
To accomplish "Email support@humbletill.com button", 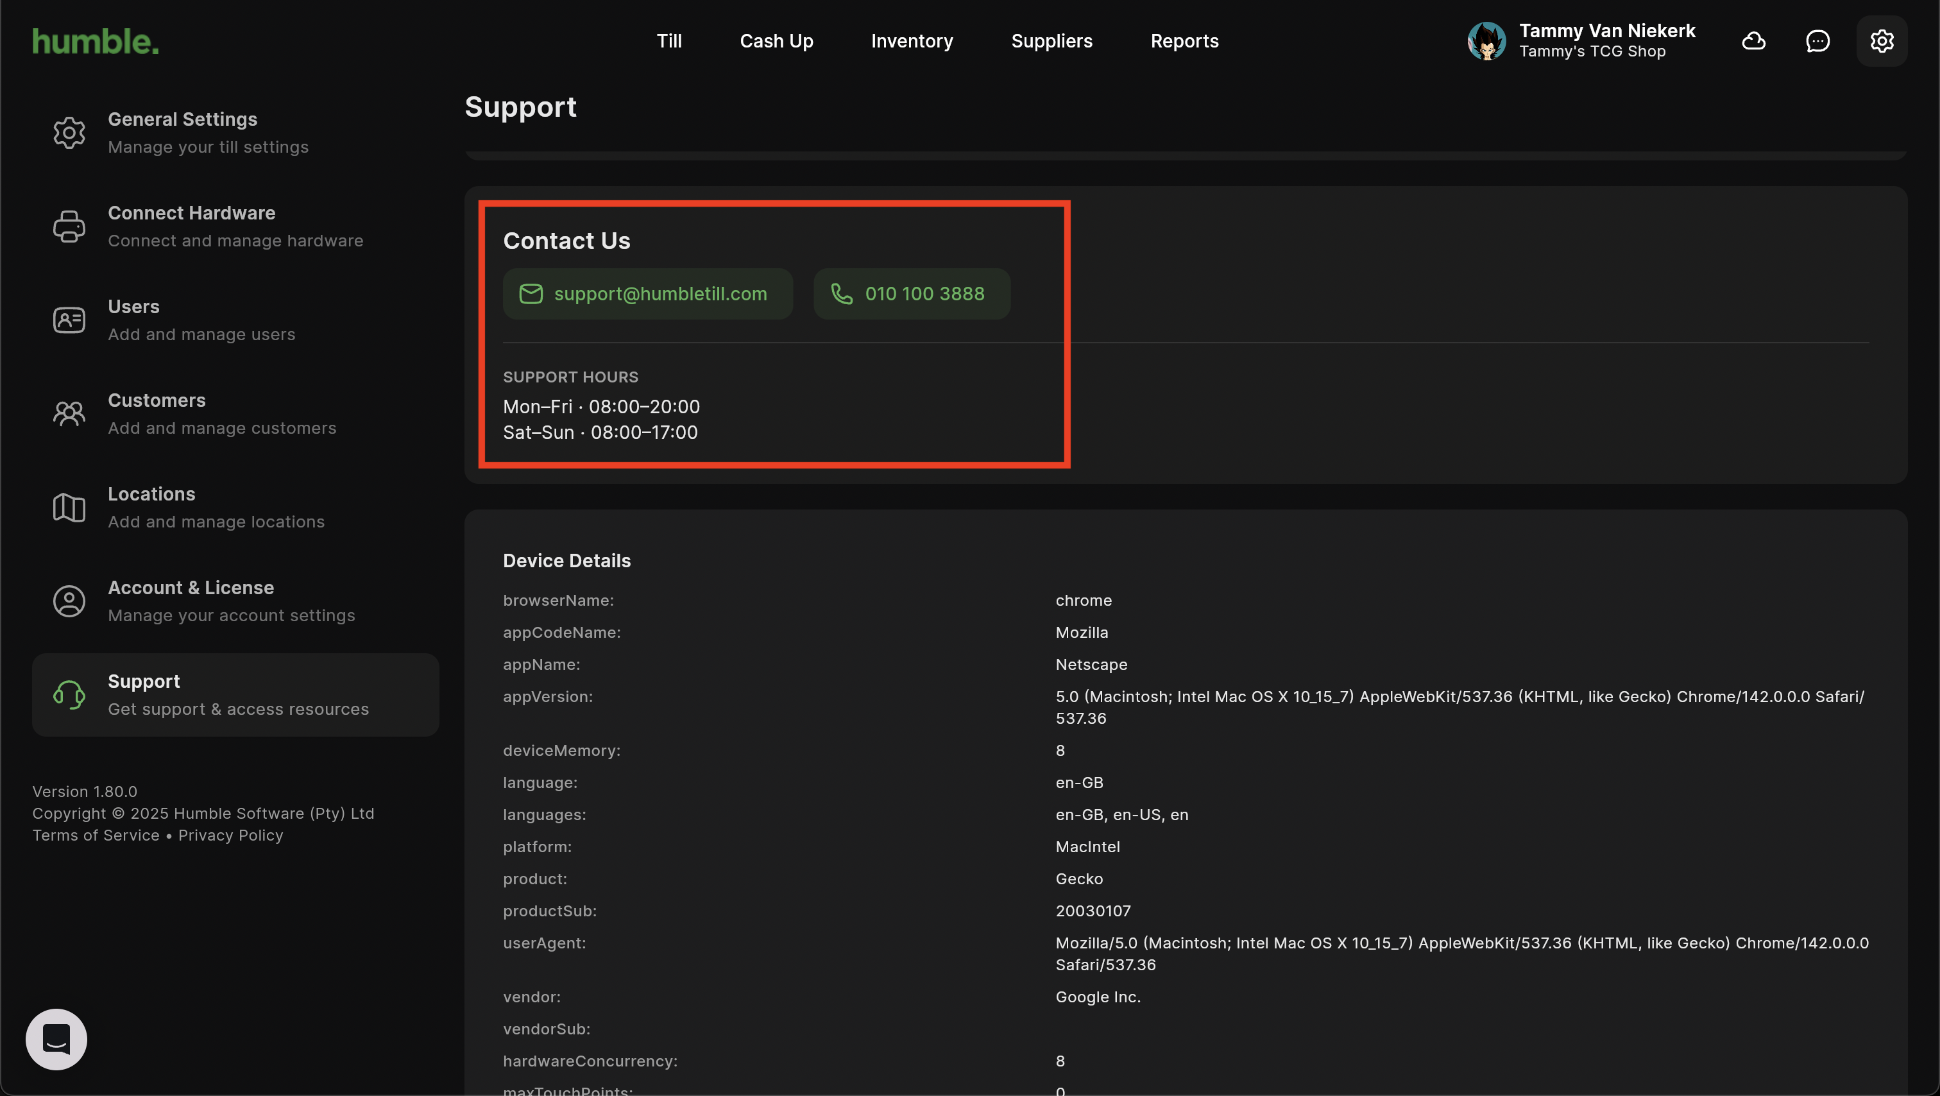I will tap(648, 294).
